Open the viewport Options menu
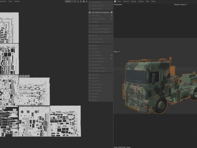 [x=141, y=1]
